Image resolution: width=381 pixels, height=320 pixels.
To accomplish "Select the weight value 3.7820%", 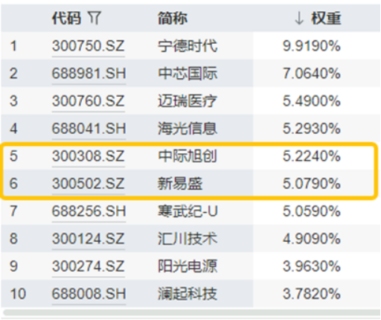I will [312, 294].
